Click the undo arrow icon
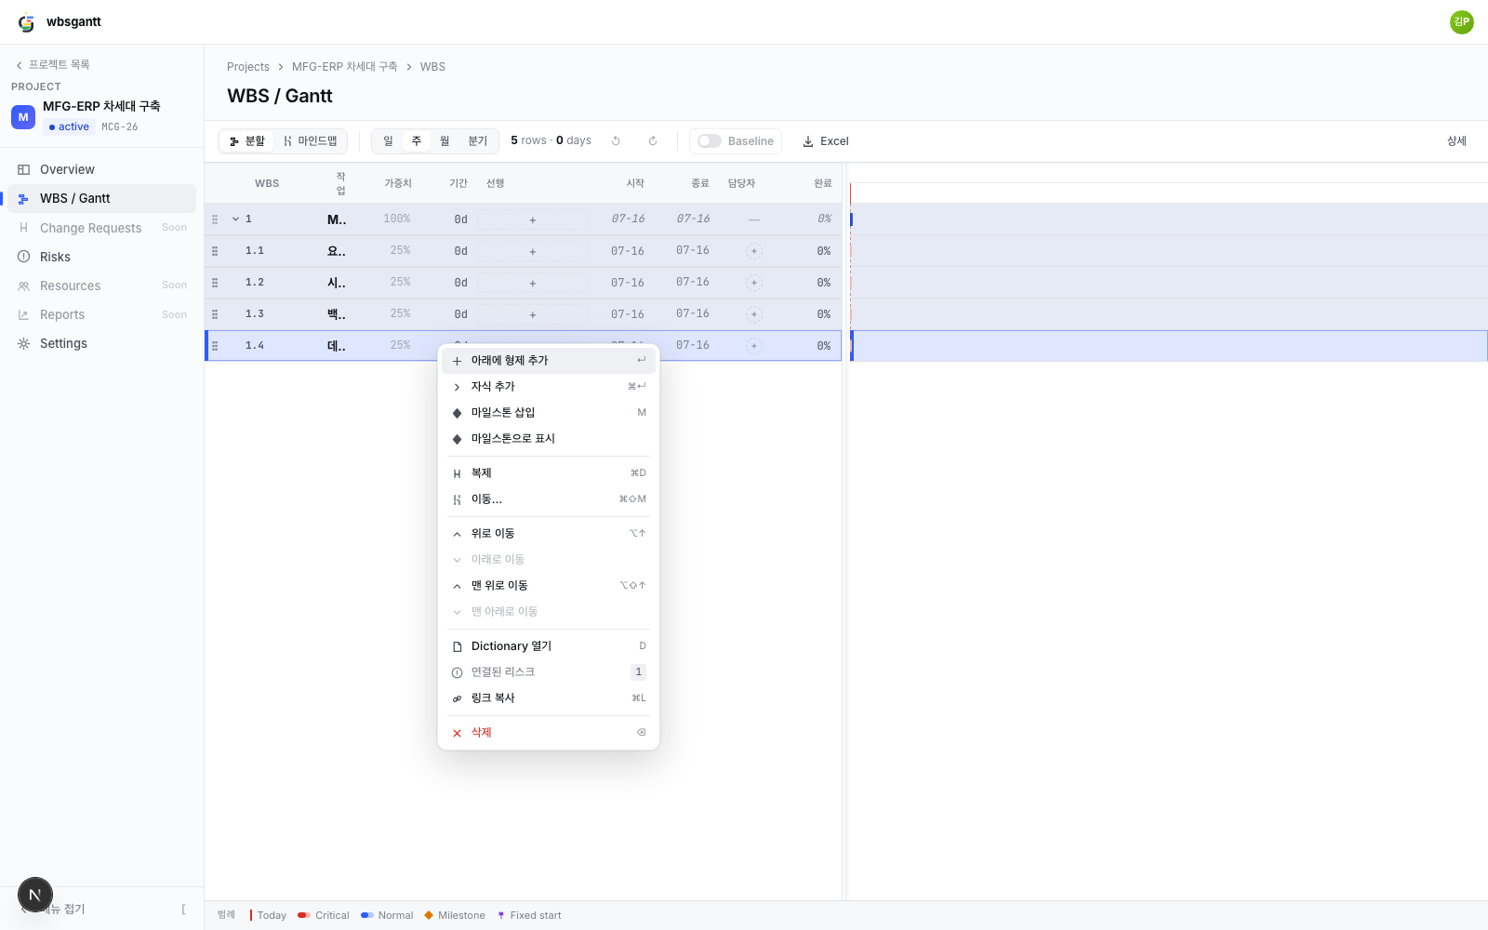This screenshot has height=930, width=1488. (x=616, y=141)
